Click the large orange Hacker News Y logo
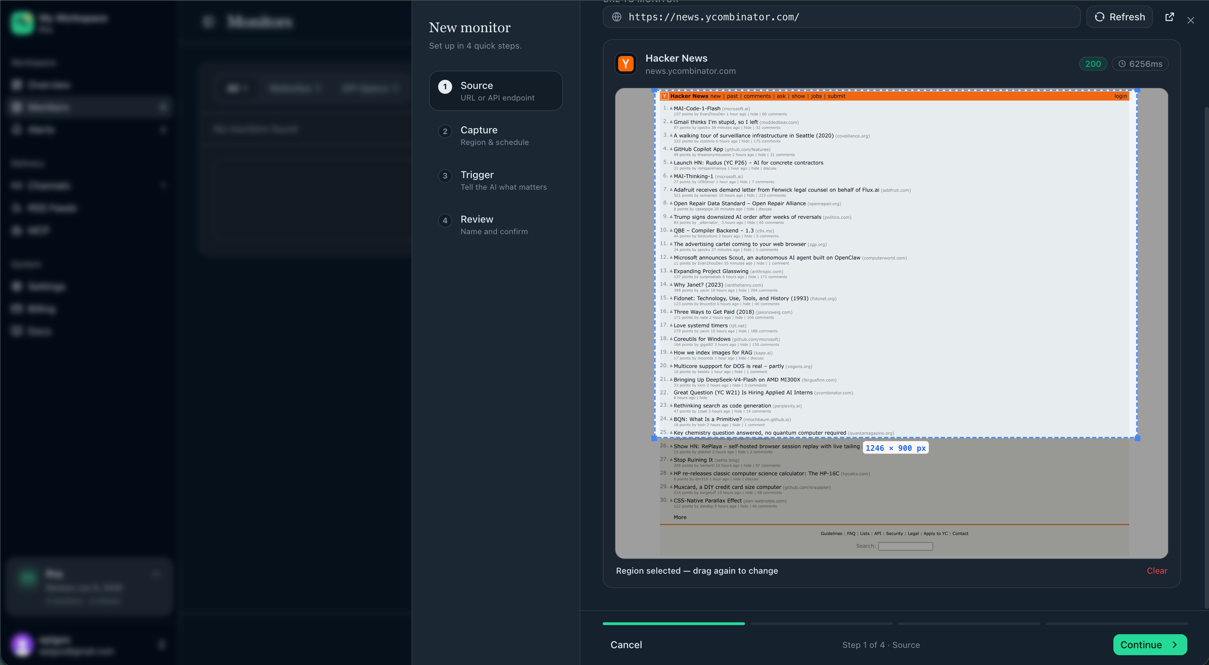 coord(626,64)
